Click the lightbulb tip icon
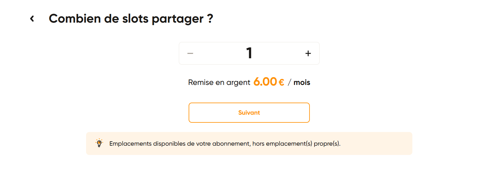Image resolution: width=477 pixels, height=172 pixels. pos(99,143)
